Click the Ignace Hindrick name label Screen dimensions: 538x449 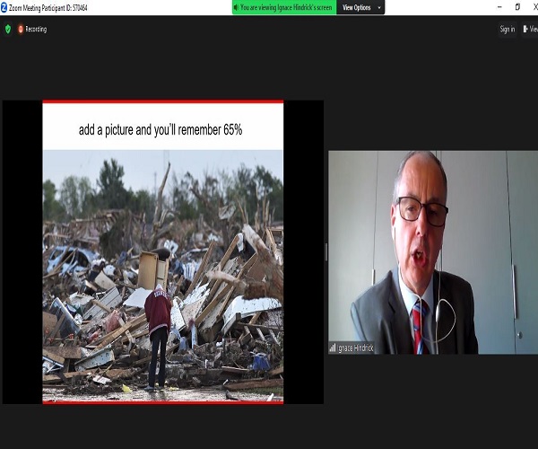(x=355, y=348)
